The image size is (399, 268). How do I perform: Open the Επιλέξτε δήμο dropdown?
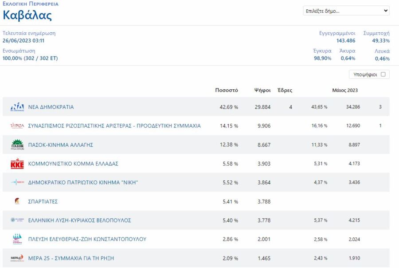346,11
